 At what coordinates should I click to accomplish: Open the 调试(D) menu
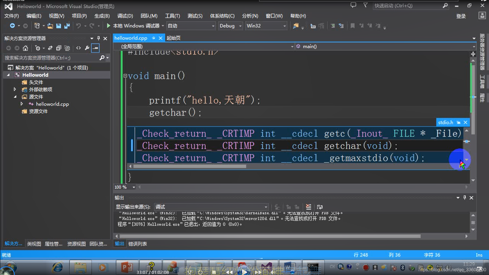(125, 16)
